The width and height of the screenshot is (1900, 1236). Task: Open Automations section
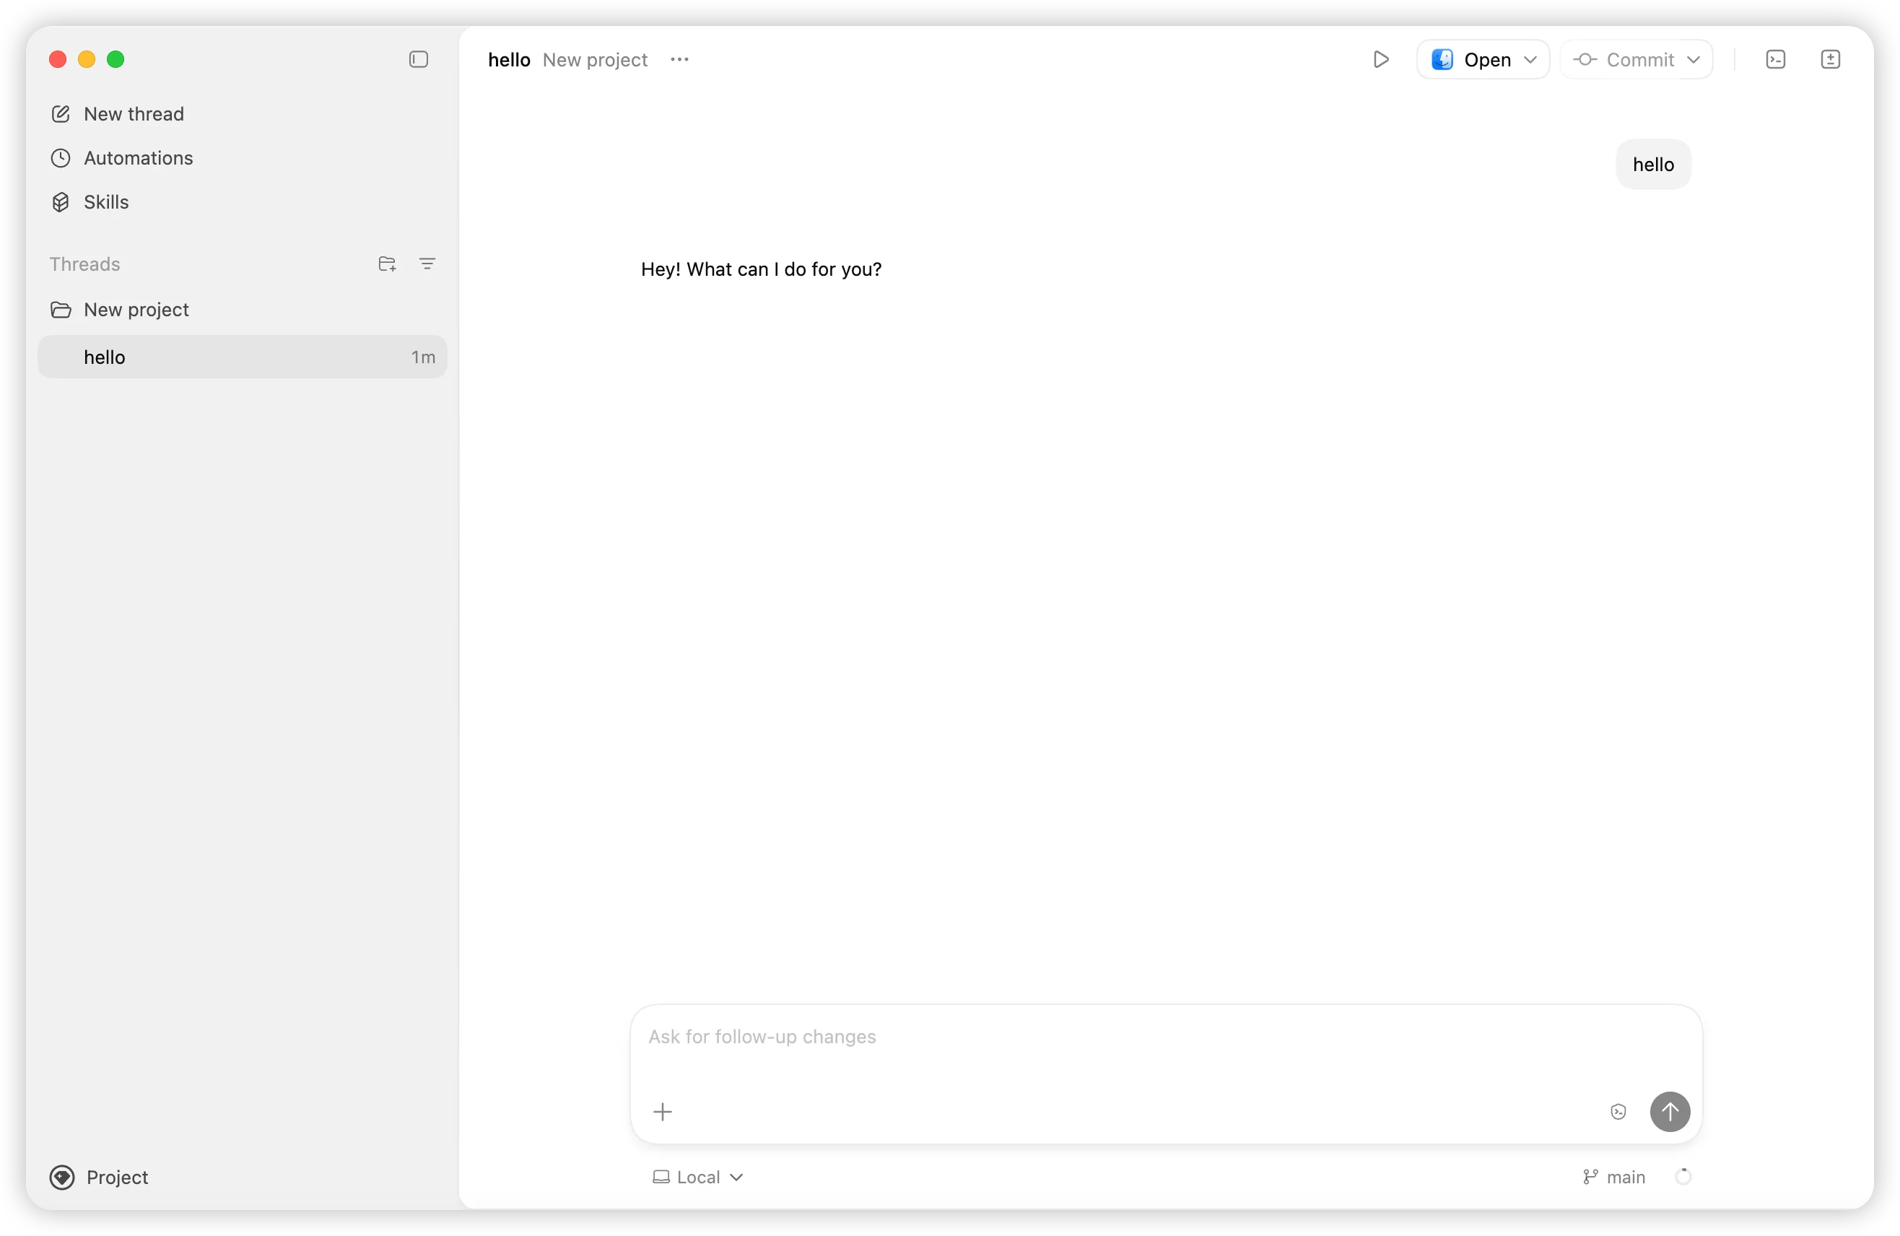[x=122, y=158]
